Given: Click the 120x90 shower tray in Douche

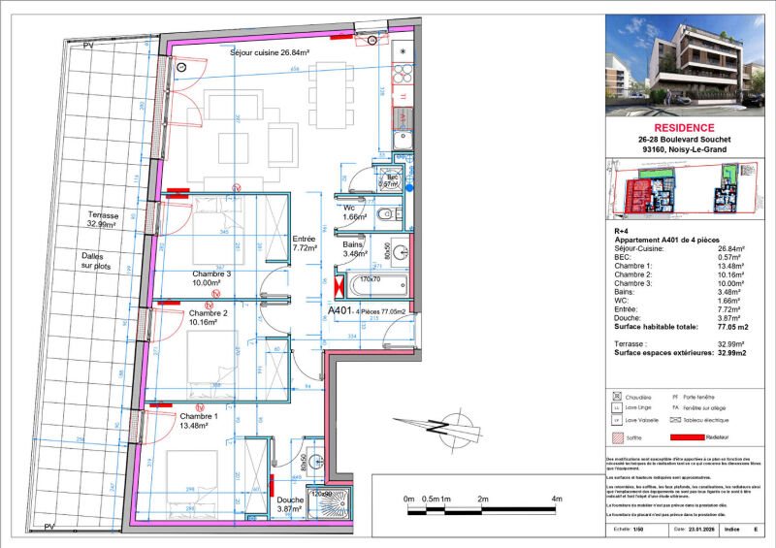Looking at the screenshot, I should click(330, 503).
